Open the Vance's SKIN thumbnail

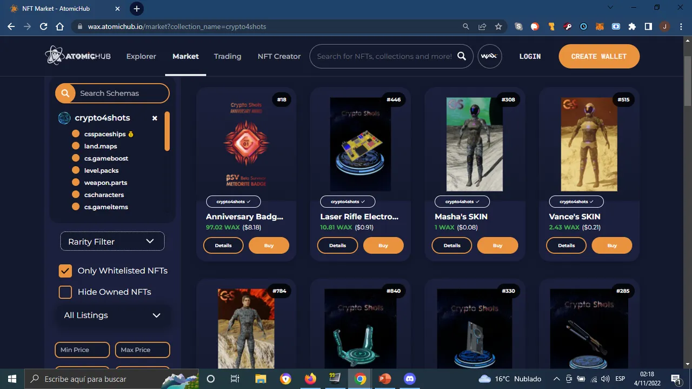point(589,144)
